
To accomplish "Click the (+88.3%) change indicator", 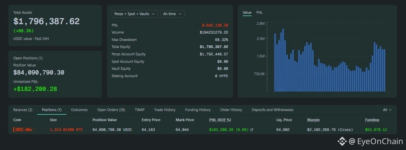I will [23, 31].
